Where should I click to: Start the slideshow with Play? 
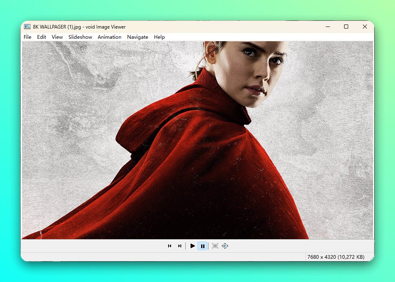click(193, 246)
